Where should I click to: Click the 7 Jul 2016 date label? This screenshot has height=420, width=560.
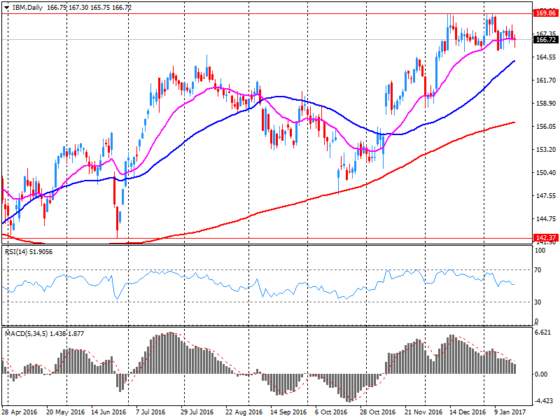coord(150,412)
